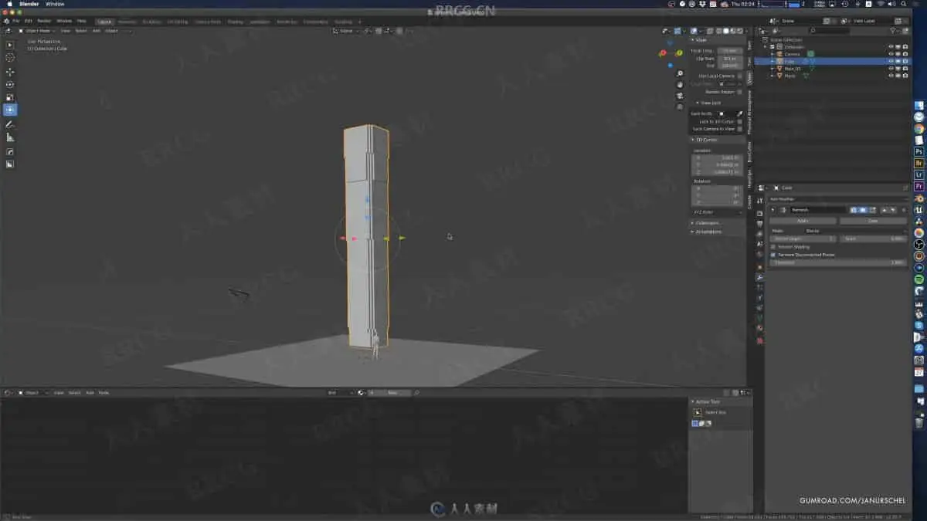Image resolution: width=927 pixels, height=521 pixels.
Task: Collapse the View Lock subpanel
Action: (x=698, y=103)
